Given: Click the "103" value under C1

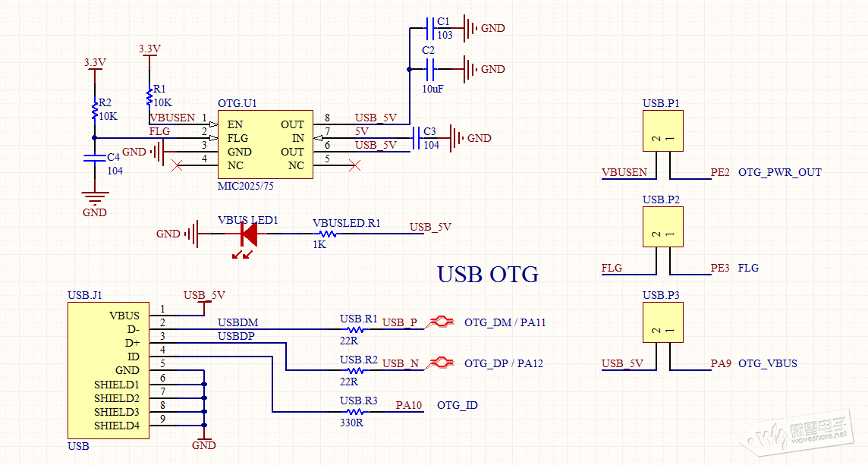Looking at the screenshot, I should (445, 35).
